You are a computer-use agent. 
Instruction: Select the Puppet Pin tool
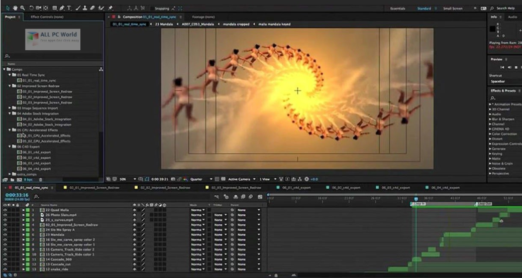[111, 8]
